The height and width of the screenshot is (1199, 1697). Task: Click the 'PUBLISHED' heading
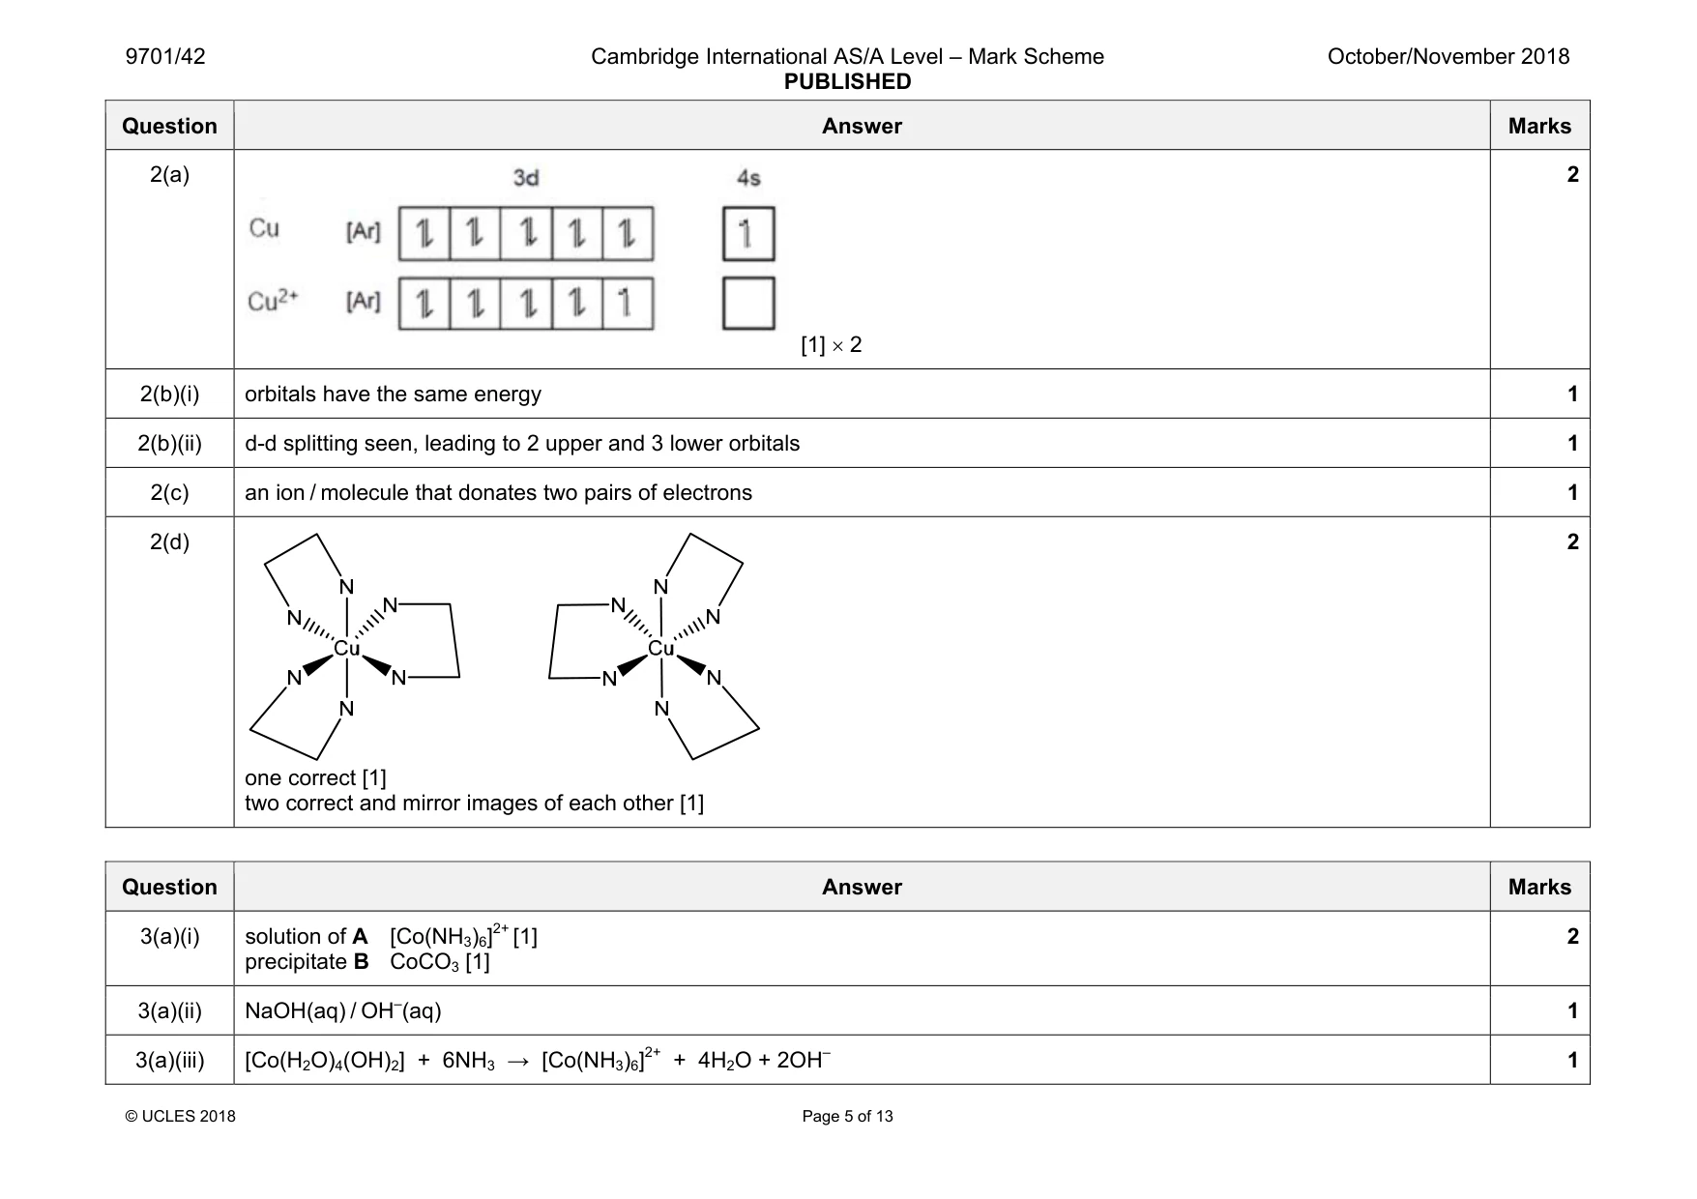(x=847, y=82)
